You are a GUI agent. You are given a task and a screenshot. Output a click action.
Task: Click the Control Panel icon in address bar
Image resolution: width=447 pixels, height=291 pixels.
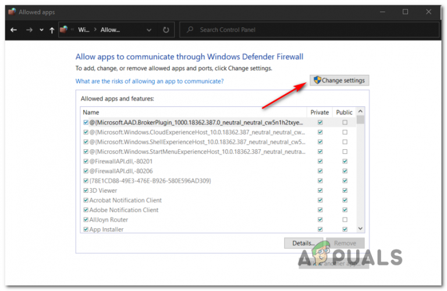pos(64,30)
